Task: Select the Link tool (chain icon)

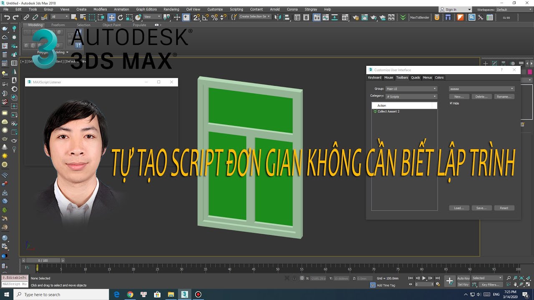Action: click(x=26, y=17)
